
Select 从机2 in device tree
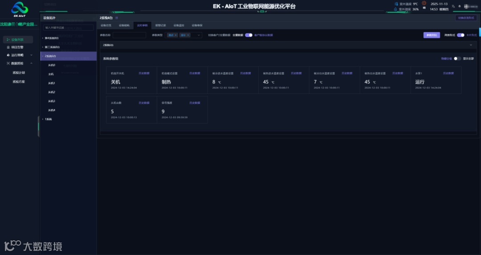tap(52, 92)
